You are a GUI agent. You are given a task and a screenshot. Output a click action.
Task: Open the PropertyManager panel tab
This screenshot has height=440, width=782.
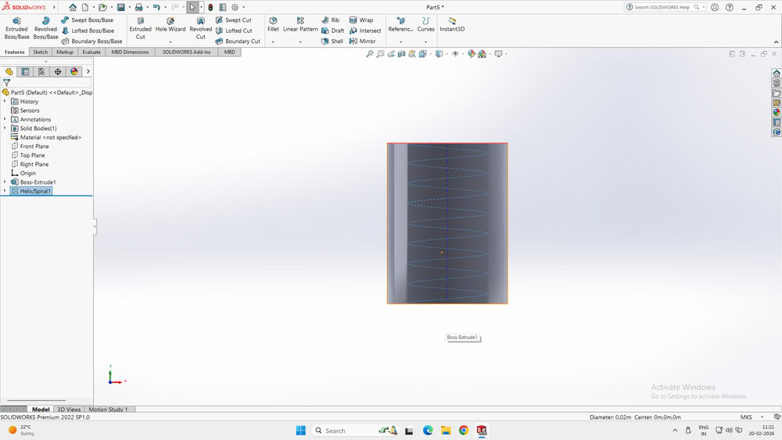(25, 72)
